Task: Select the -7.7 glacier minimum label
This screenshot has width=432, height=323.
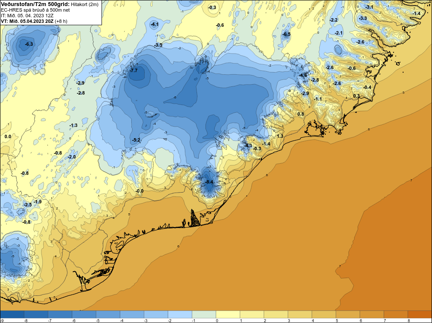Action: click(133, 70)
